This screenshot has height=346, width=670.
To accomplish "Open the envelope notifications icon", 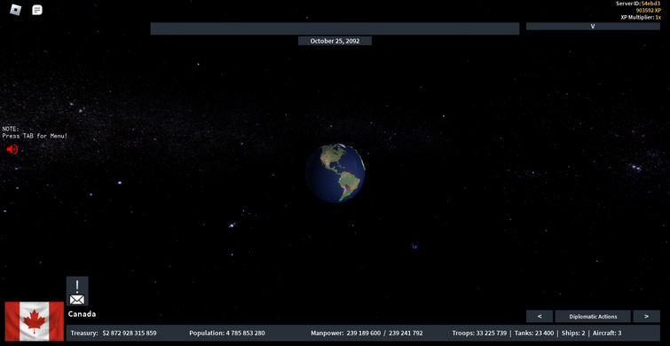I will [77, 291].
